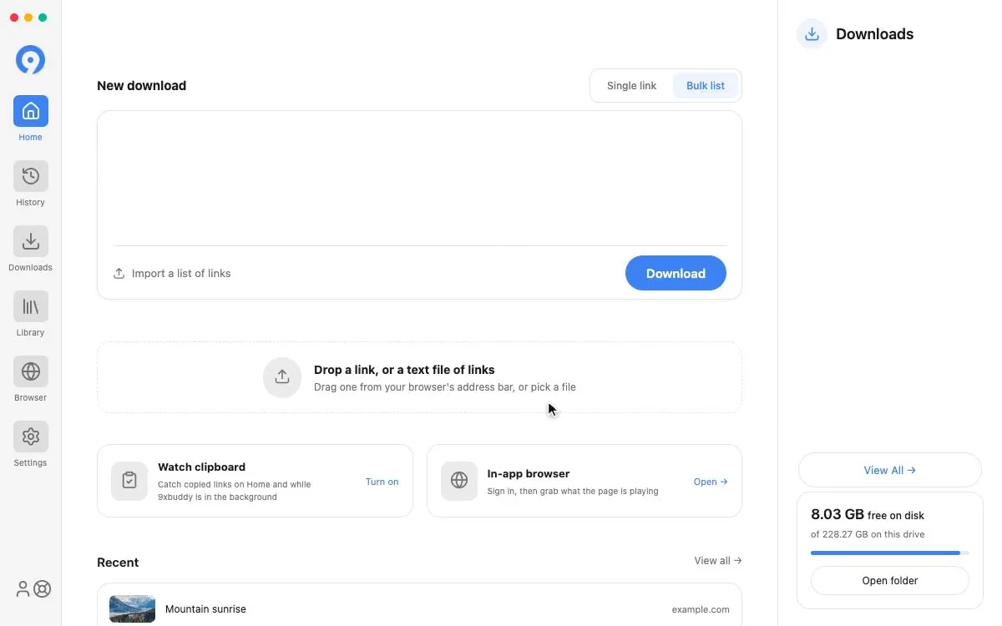
Task: Click the Open folder button
Action: click(x=890, y=581)
